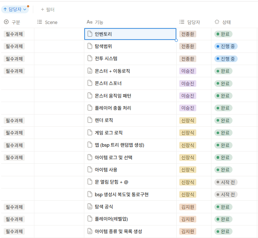Click the 기능 column header
Viewport: 258px width, 238px height.
95,22
